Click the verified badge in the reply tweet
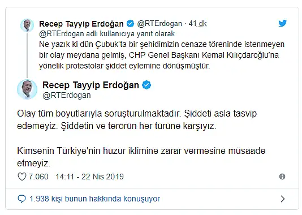The height and width of the screenshot is (215, 302). pyautogui.click(x=131, y=24)
